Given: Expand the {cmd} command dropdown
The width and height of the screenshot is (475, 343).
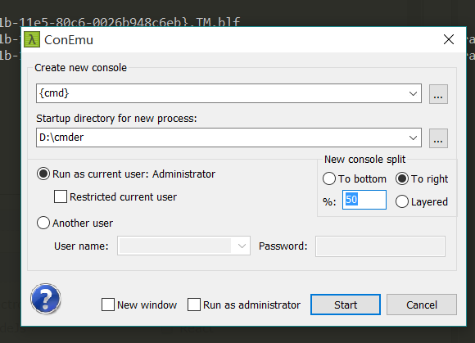Looking at the screenshot, I should pos(413,93).
